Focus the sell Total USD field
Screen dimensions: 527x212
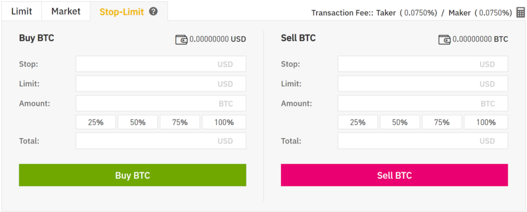click(423, 141)
